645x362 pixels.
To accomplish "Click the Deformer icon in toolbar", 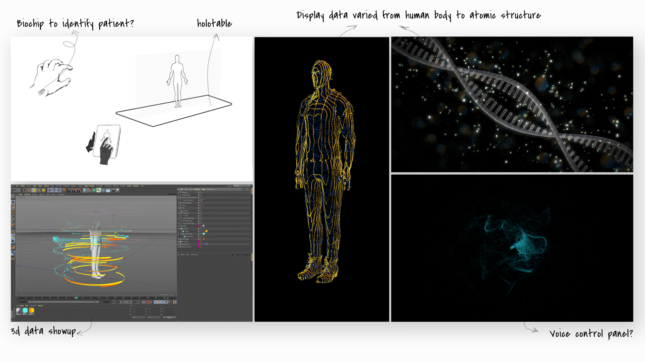I will [x=103, y=190].
